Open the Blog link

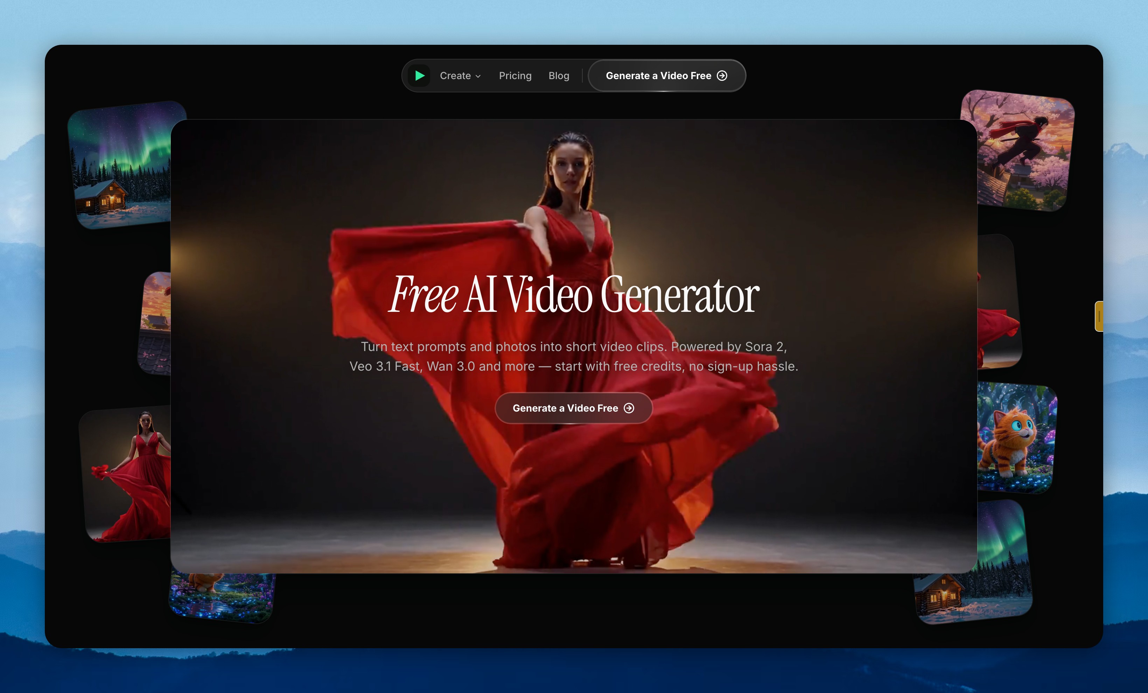[x=559, y=76]
